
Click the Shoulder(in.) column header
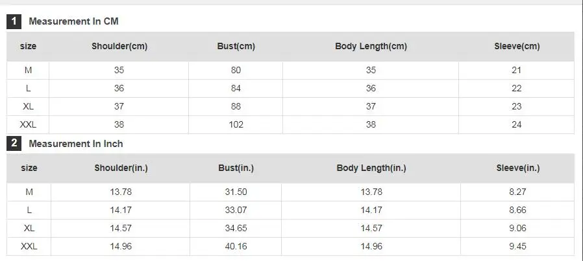[121, 168]
